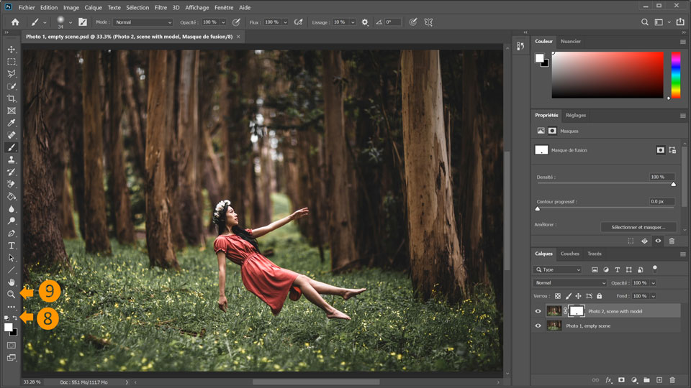Screen dimensions: 691x388
Task: Choose the horizontal Type tool
Action: [x=12, y=246]
